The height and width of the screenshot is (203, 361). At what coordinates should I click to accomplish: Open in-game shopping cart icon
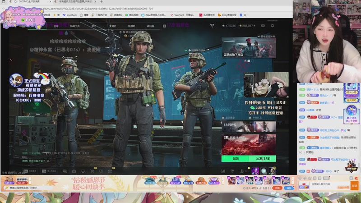click(92, 171)
